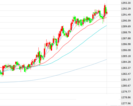133x106 pixels.
Task: Click the 1280.67 price axis label
Action: point(126,86)
